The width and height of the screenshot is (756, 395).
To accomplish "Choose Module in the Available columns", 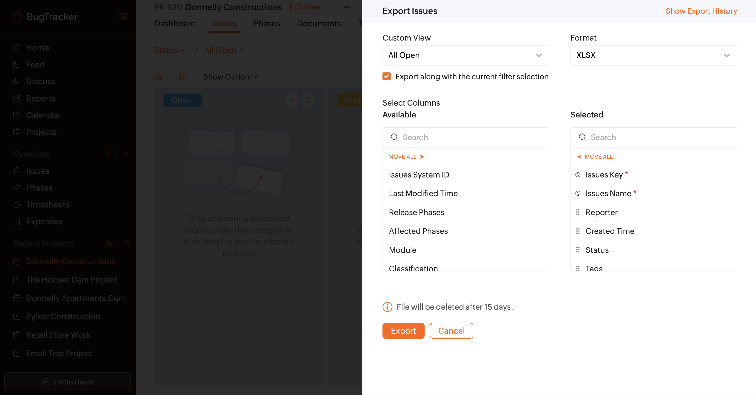I will (x=402, y=250).
